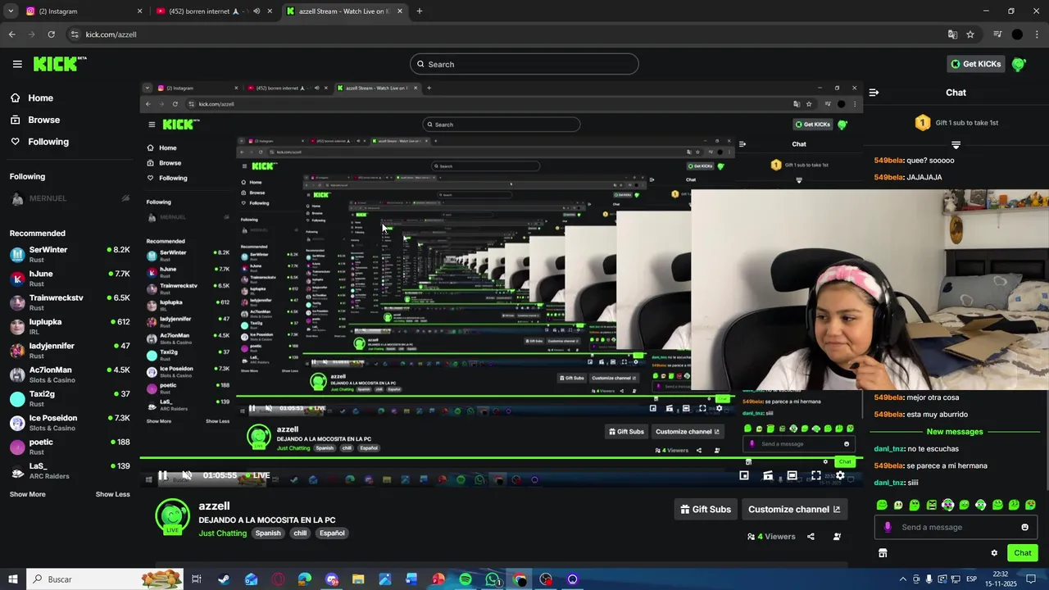Collapse the chat panel arrow icon

point(874,93)
